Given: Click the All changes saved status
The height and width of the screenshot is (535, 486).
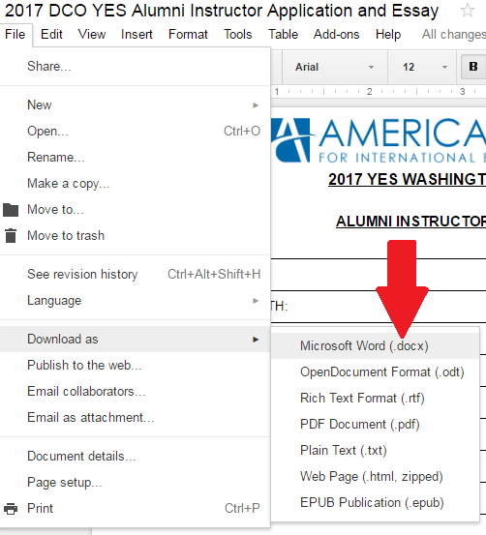Looking at the screenshot, I should tap(454, 35).
